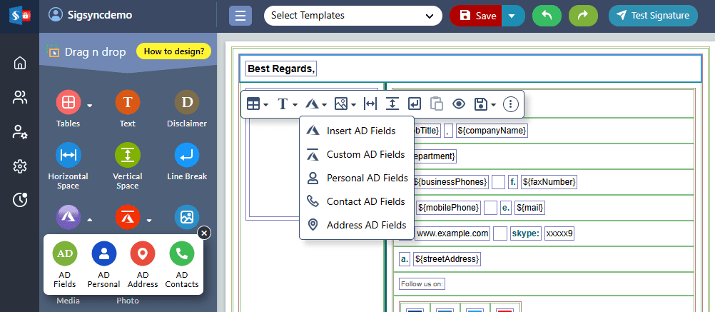Click the ${mail} field
Screen dimensions: 715x312
click(530, 208)
